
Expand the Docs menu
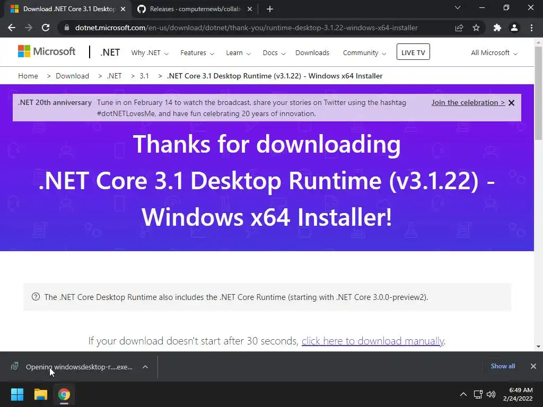(x=274, y=53)
